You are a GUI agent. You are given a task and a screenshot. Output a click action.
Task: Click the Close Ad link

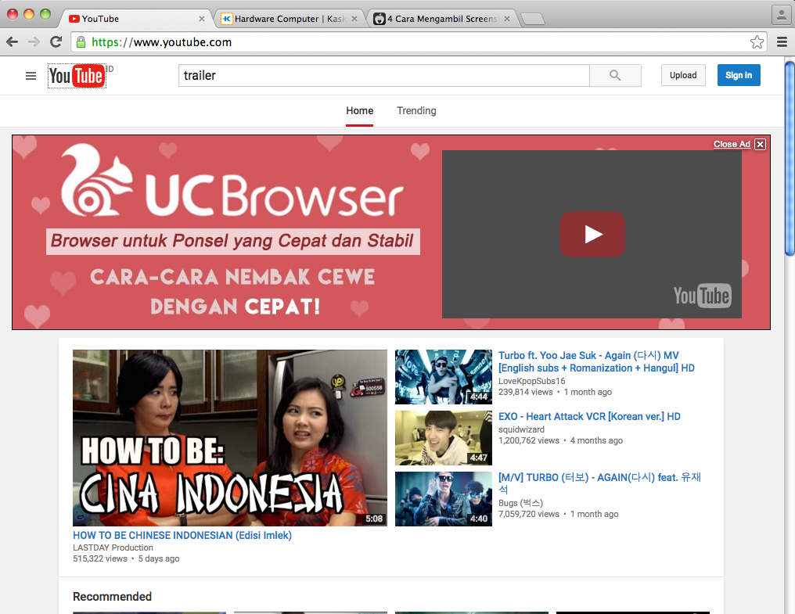point(732,144)
